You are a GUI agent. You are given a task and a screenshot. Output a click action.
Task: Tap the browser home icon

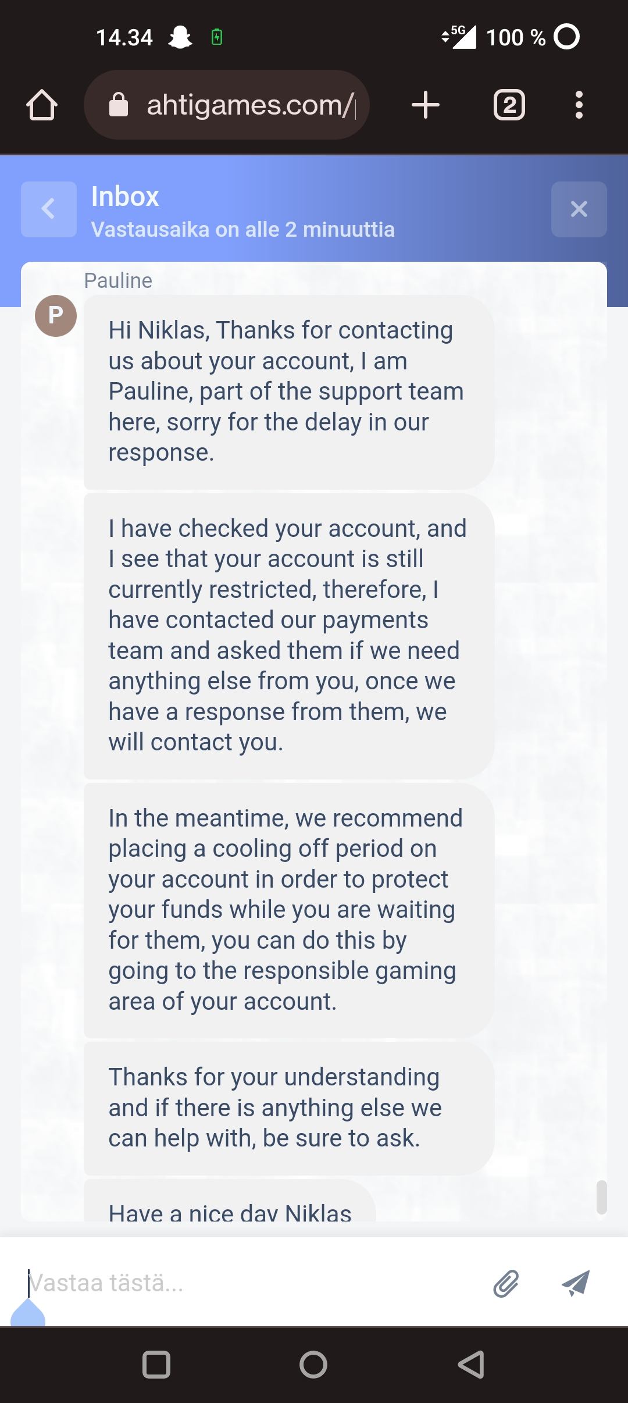tap(42, 105)
